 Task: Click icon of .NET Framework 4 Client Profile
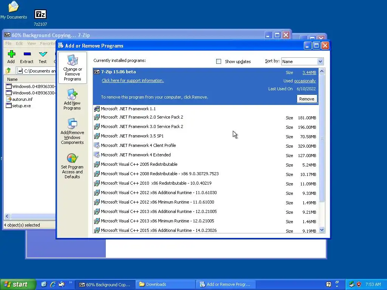click(97, 145)
